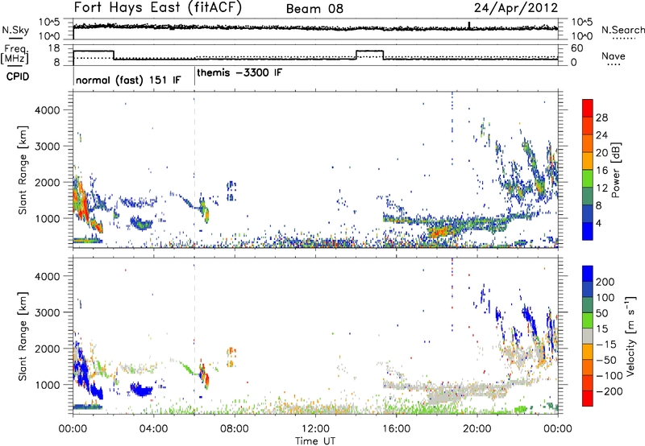Select the "Beam 08" label

point(314,9)
